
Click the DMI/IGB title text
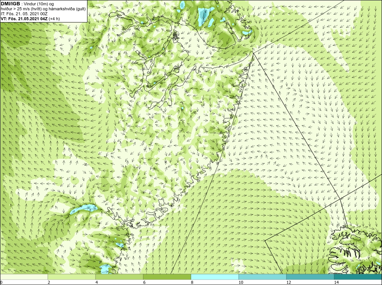click(10, 4)
